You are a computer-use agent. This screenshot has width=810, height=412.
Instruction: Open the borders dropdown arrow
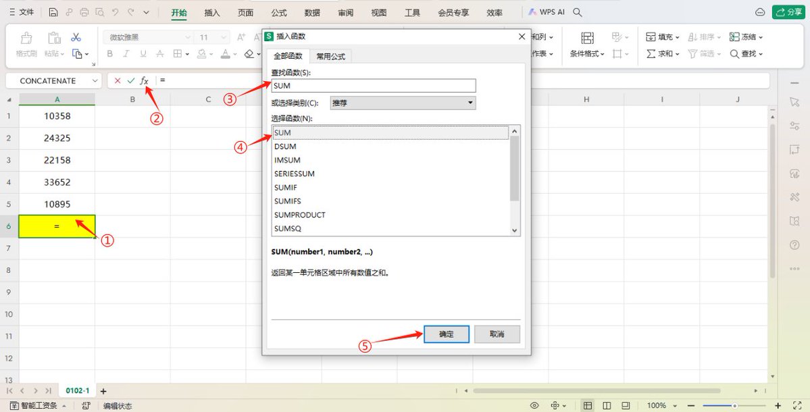click(187, 54)
